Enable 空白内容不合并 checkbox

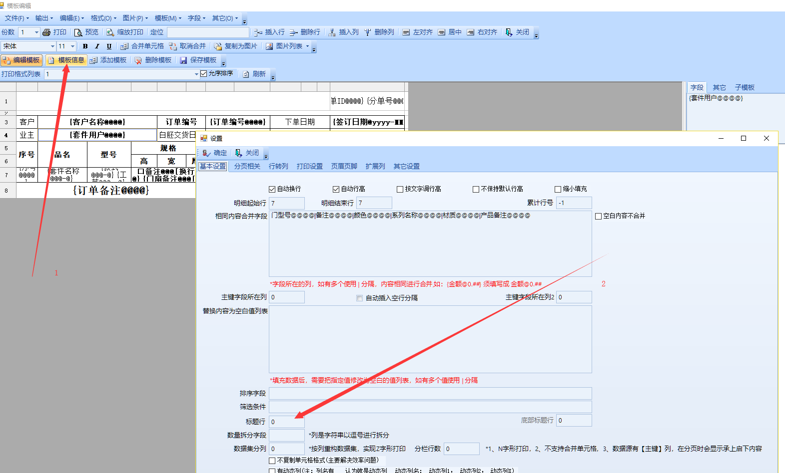point(599,216)
